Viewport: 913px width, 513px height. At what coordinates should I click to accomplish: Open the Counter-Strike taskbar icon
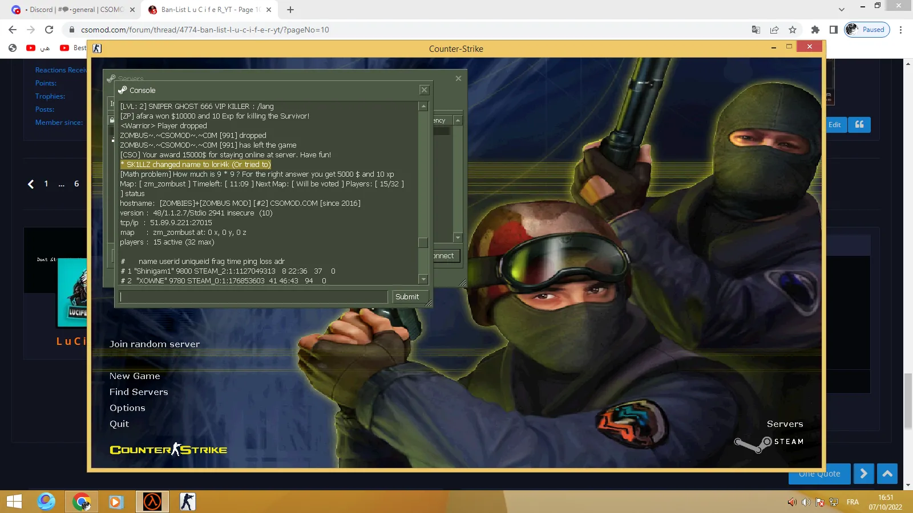[187, 502]
